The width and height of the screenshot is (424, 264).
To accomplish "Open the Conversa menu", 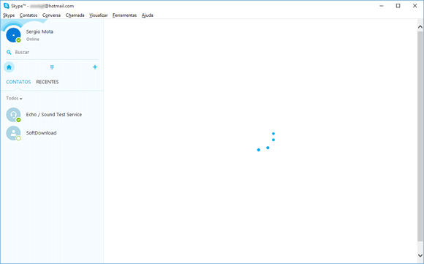I will pyautogui.click(x=51, y=15).
